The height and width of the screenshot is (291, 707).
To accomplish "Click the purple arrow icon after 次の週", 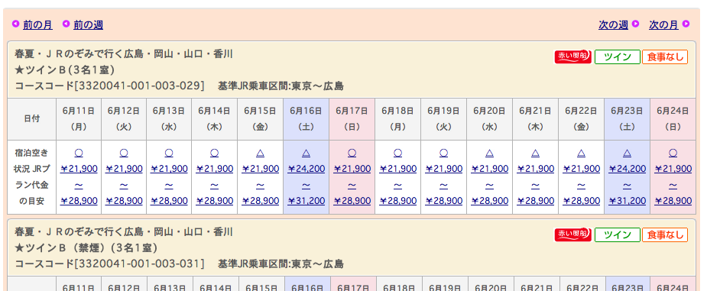I will [x=636, y=24].
